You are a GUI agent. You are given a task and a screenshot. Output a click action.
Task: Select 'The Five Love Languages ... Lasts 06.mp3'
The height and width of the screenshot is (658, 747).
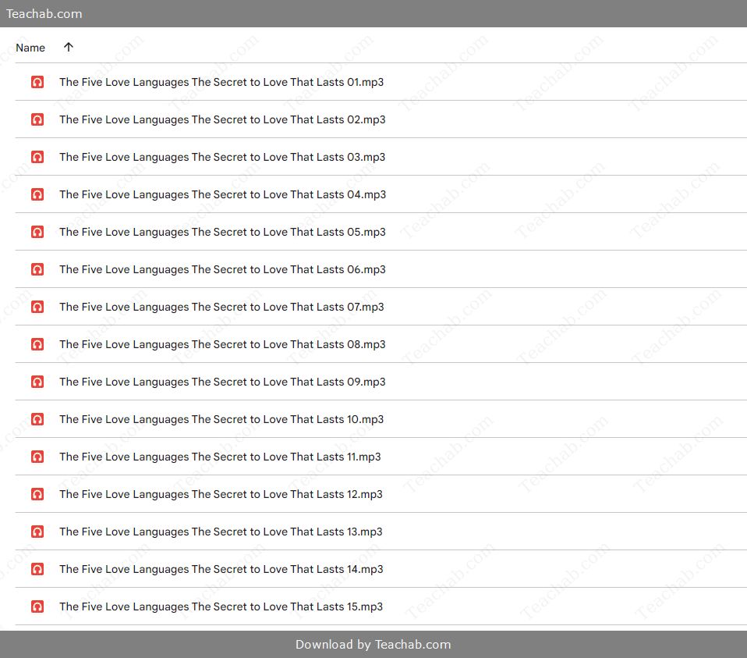click(222, 269)
